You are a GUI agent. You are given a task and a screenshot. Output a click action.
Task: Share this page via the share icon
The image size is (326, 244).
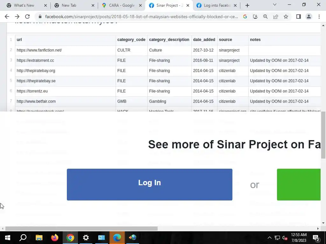coord(276,17)
